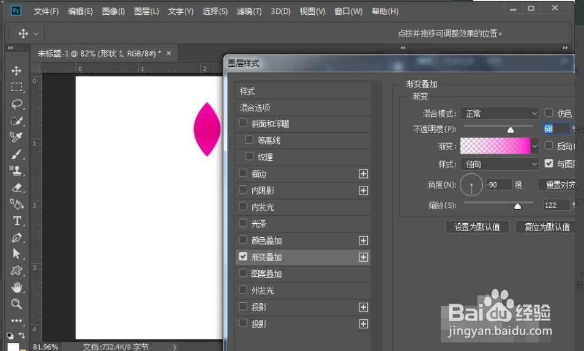The height and width of the screenshot is (351, 584).
Task: Add another 渐变叠加 effect with plus icon
Action: click(363, 257)
